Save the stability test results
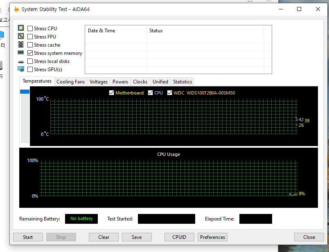Viewport: 329px width, 252px height. (137, 237)
